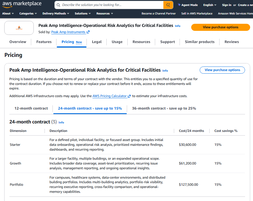Viewport: 253px width, 201px height.
Task: Switch to the Legal tab
Action: pos(97,42)
